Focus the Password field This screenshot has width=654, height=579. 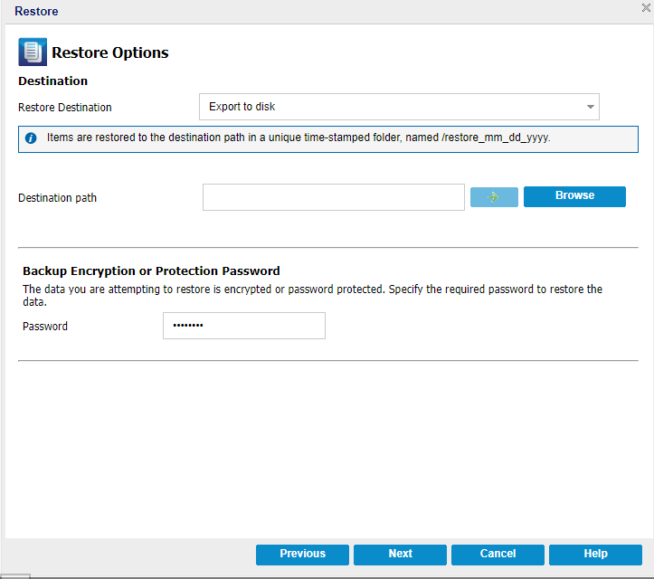[244, 326]
